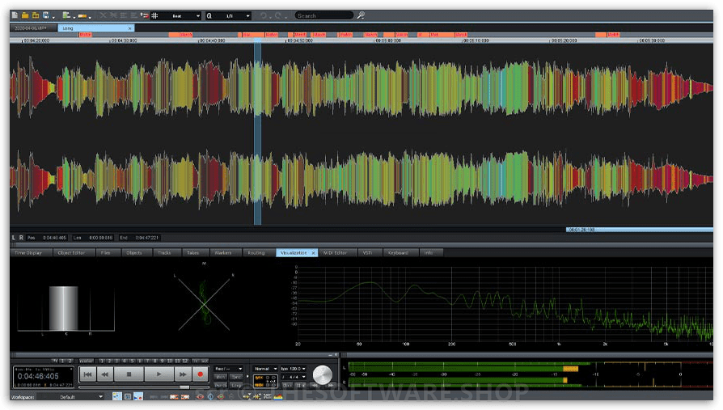723x410 pixels.
Task: Click the save project icon
Action: [x=45, y=15]
